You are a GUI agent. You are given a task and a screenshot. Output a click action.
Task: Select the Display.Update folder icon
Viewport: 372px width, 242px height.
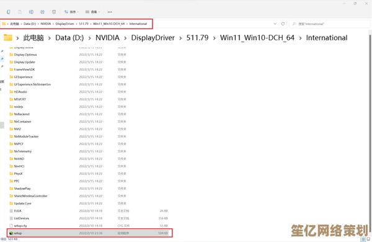pyautogui.click(x=11, y=62)
